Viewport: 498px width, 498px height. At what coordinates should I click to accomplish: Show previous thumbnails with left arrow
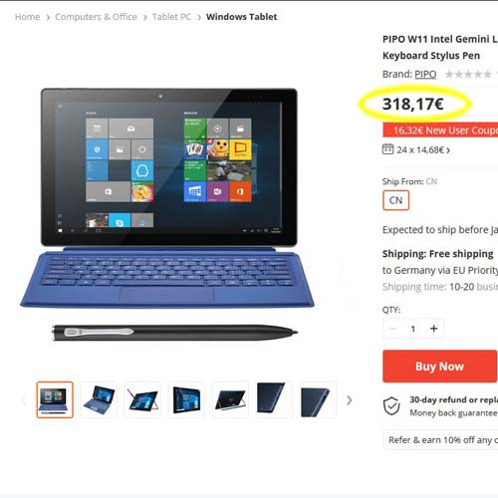(x=23, y=400)
